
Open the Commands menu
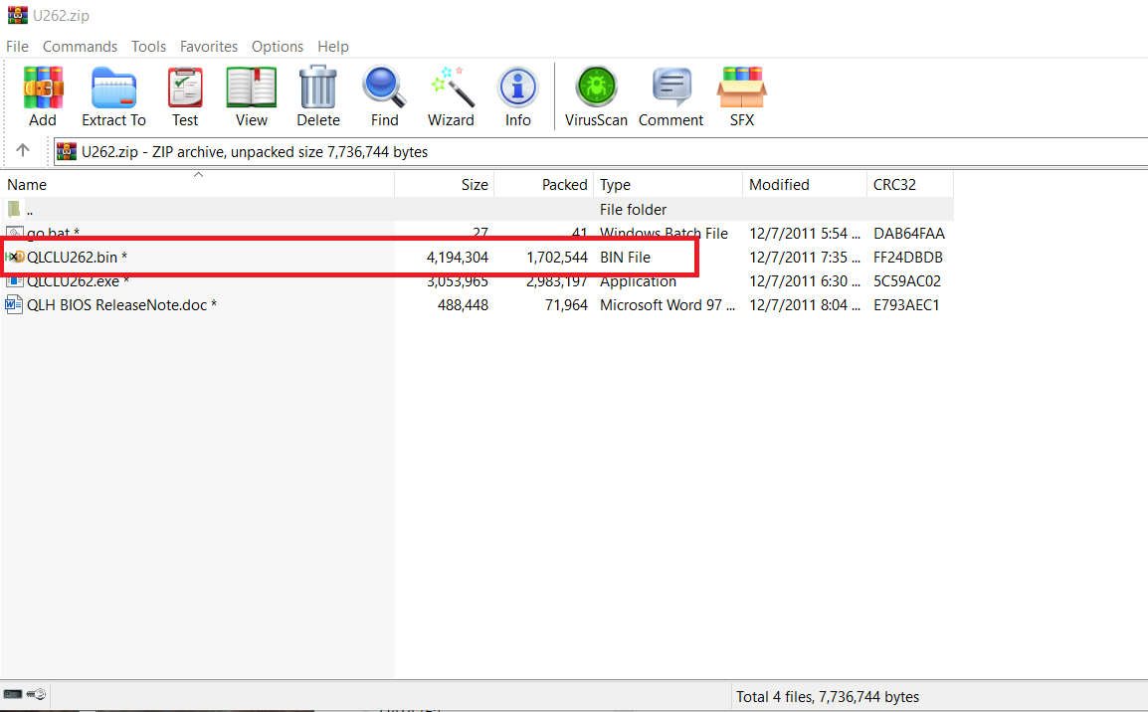(x=80, y=46)
